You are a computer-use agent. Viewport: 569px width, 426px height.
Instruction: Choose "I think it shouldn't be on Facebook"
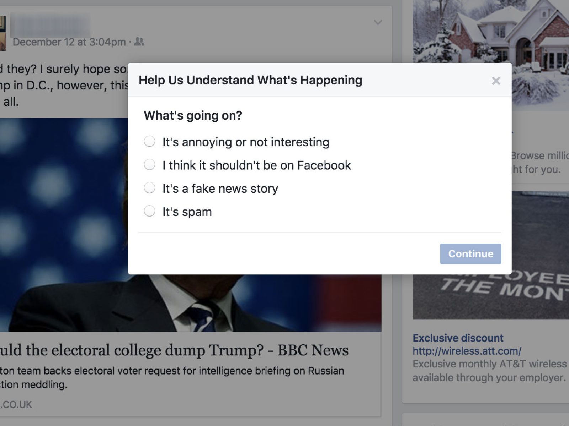point(149,165)
